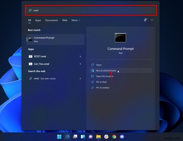Click the folder icon for Open file location
Image resolution: width=183 pixels, height=141 pixels.
[x=93, y=76]
